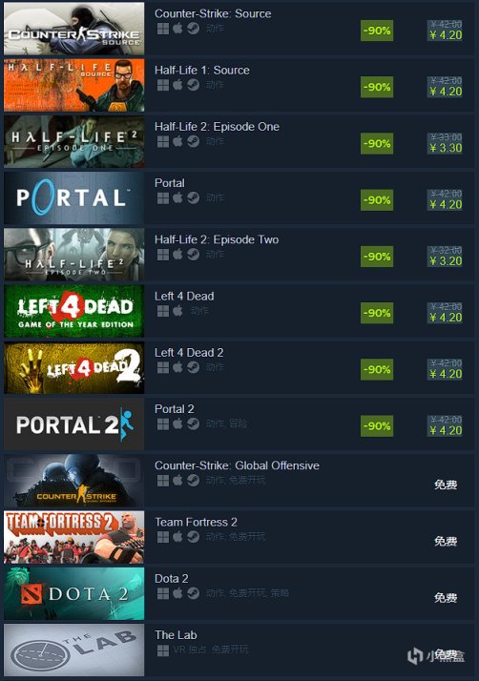The height and width of the screenshot is (681, 479).
Task: Click the 免费 label for Team Fortress 2
Action: pyautogui.click(x=446, y=541)
